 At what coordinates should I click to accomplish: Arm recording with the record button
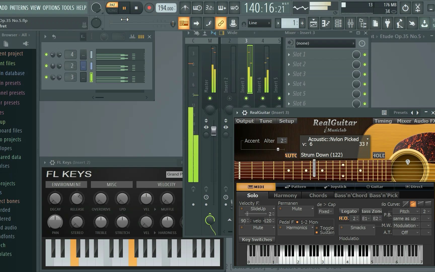tap(149, 8)
